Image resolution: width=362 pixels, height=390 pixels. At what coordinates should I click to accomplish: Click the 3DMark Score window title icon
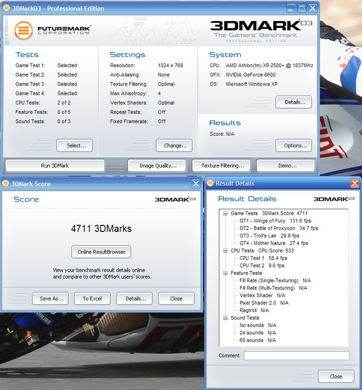(x=6, y=183)
